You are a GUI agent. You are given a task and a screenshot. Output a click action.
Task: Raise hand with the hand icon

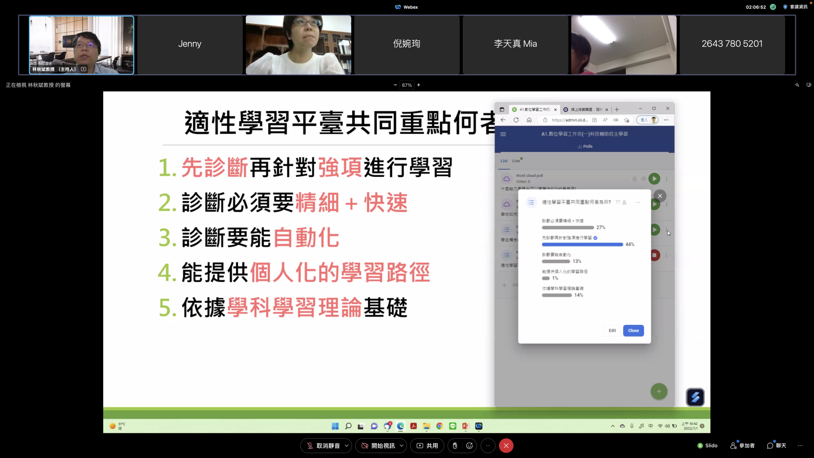point(455,446)
